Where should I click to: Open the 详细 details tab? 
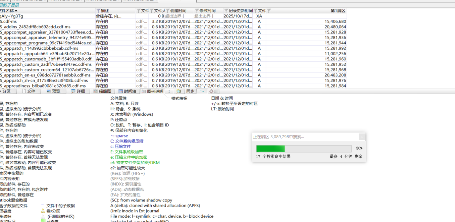(x=78, y=91)
